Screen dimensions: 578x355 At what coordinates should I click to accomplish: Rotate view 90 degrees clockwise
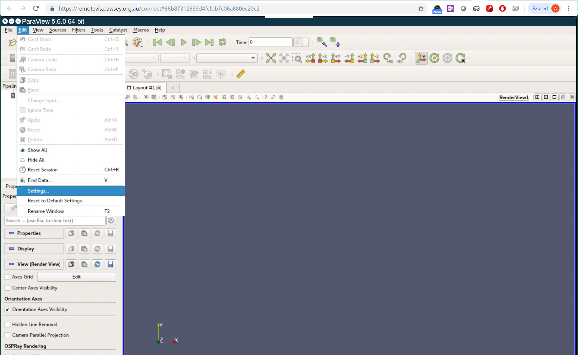point(388,58)
